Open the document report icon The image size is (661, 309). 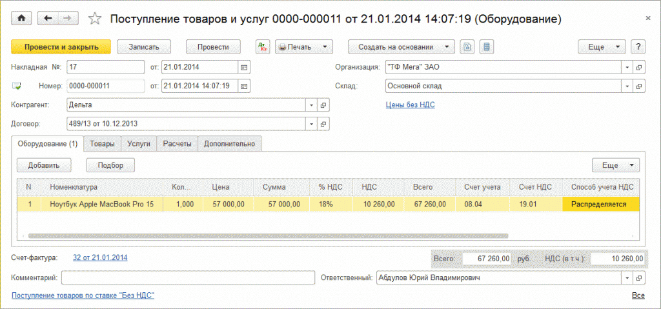(x=467, y=47)
